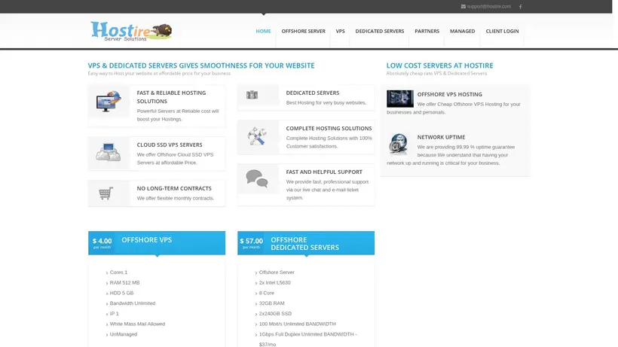
Task: Click the '32GB RAM' list item
Action: pyautogui.click(x=271, y=303)
